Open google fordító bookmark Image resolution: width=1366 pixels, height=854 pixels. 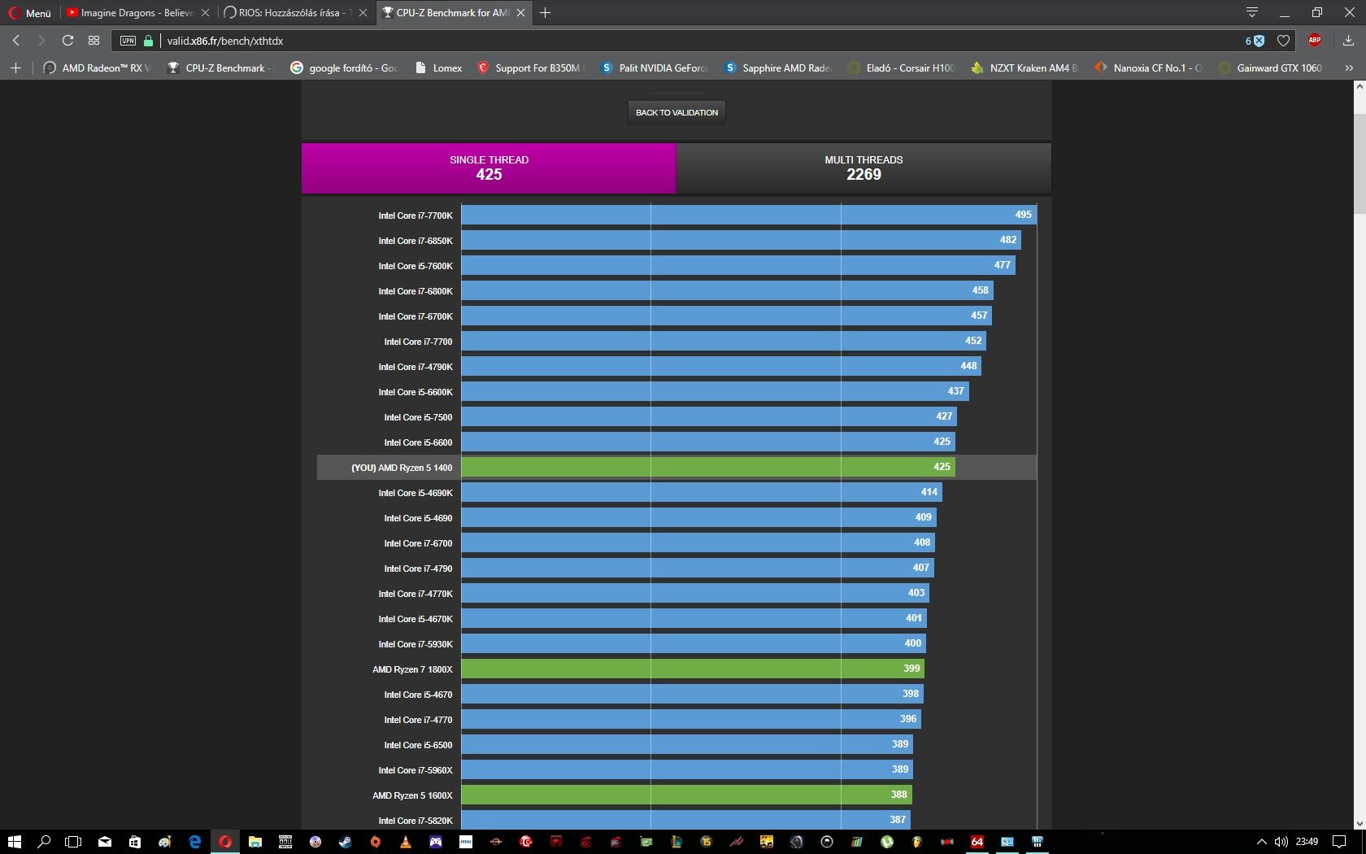pyautogui.click(x=344, y=68)
